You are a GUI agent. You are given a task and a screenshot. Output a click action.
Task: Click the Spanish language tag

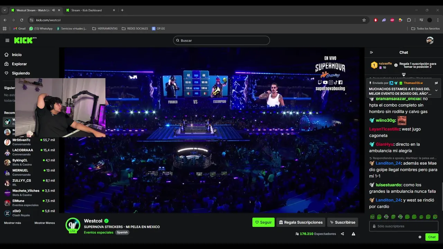122,232
